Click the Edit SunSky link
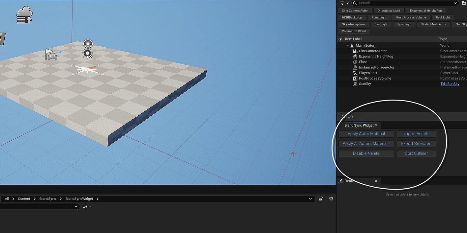 point(450,84)
